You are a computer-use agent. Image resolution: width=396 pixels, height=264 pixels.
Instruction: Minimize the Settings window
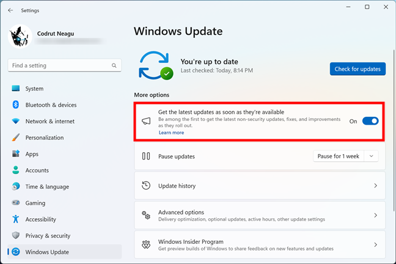(x=348, y=7)
